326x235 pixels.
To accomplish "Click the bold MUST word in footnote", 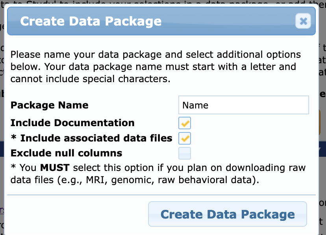I will pos(55,167).
